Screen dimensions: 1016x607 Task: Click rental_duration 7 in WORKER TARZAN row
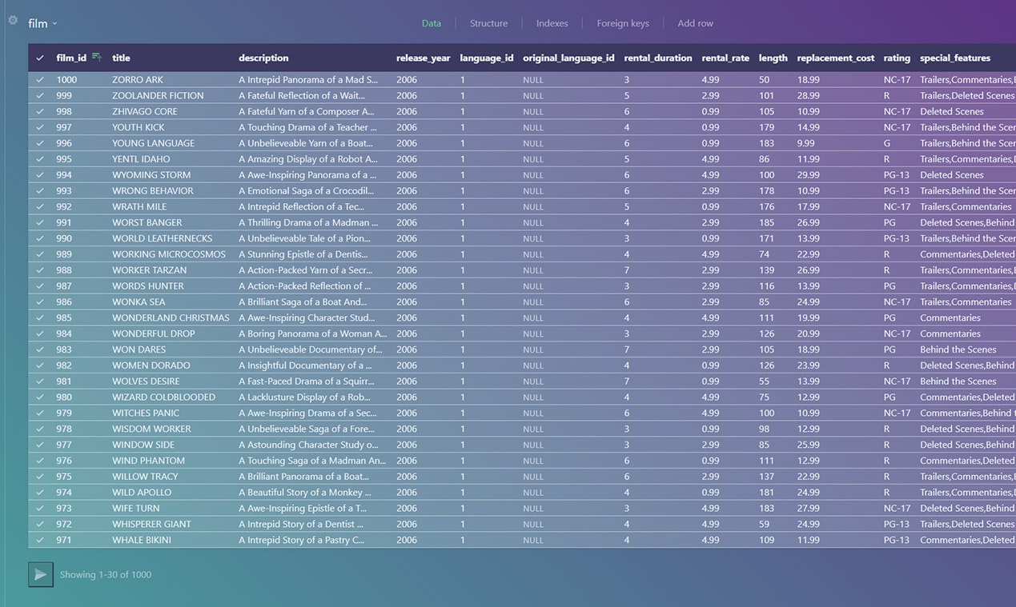coord(627,270)
